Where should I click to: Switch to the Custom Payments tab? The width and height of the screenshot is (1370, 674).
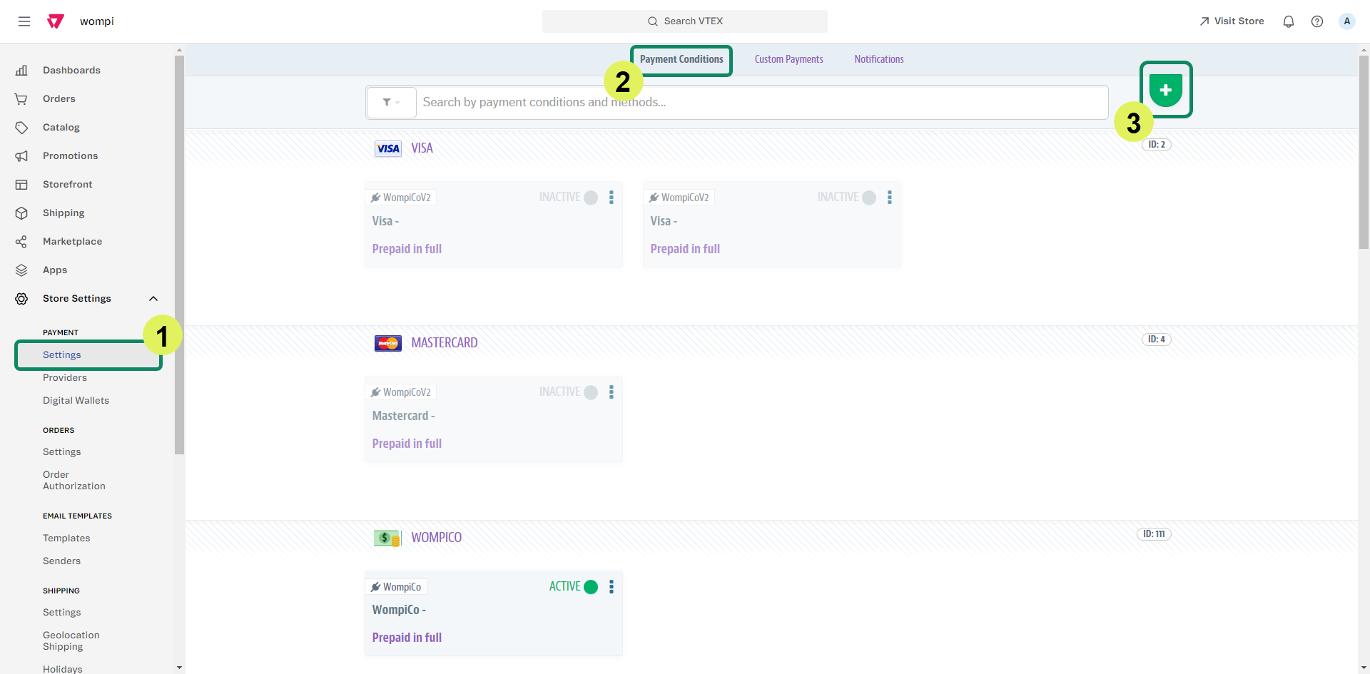pos(788,59)
